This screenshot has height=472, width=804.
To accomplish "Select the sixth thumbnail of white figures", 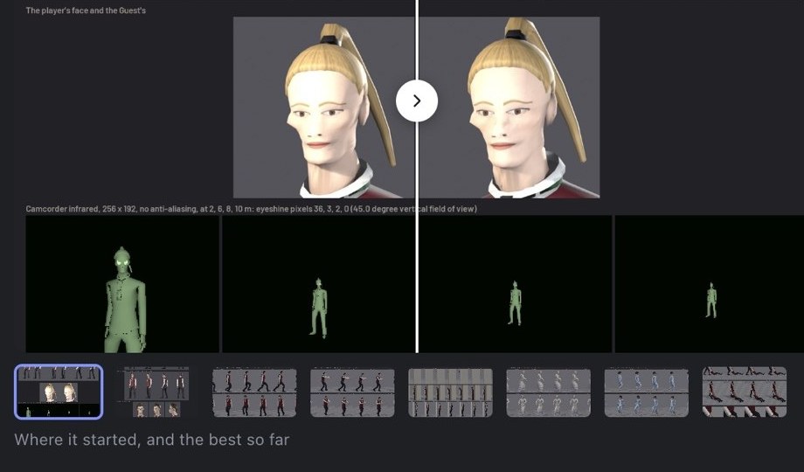I will 548,392.
